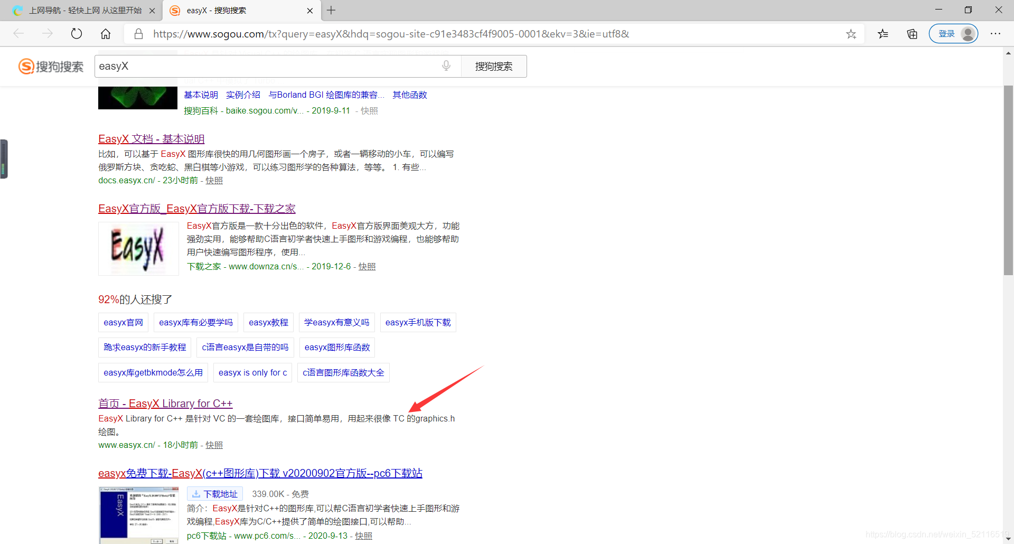The image size is (1014, 544).
Task: Click the 搜狗搜索 search button
Action: 494,66
